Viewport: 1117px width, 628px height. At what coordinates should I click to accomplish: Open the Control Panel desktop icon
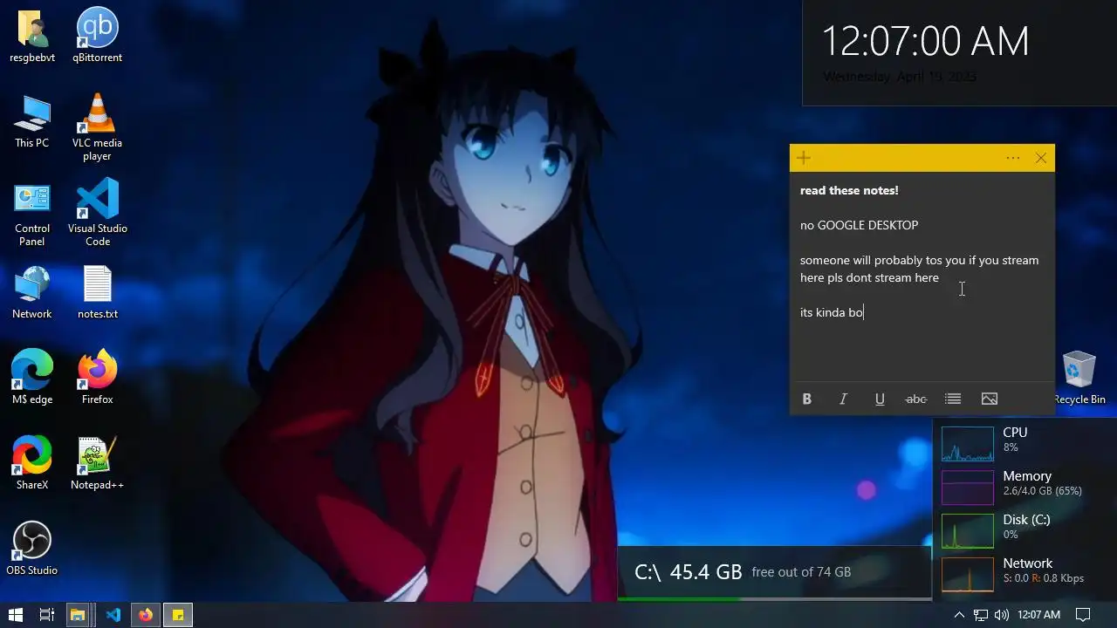click(x=32, y=214)
